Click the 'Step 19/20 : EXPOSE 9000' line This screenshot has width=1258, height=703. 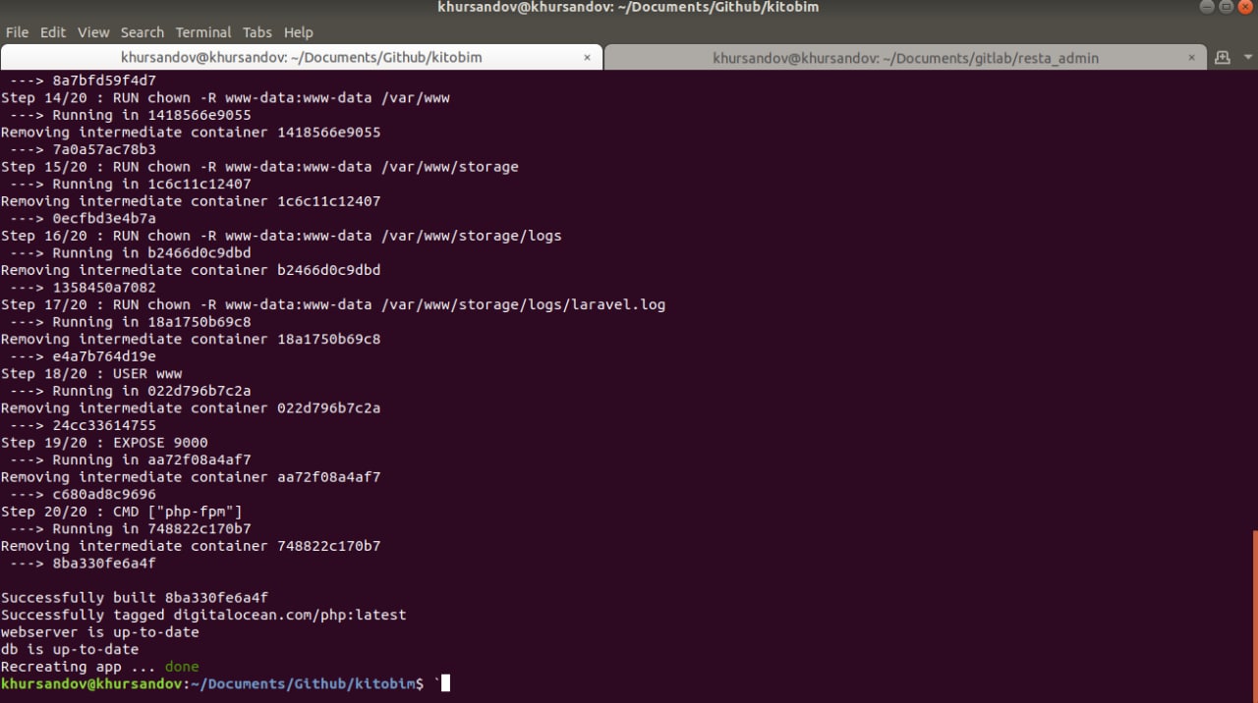click(104, 442)
